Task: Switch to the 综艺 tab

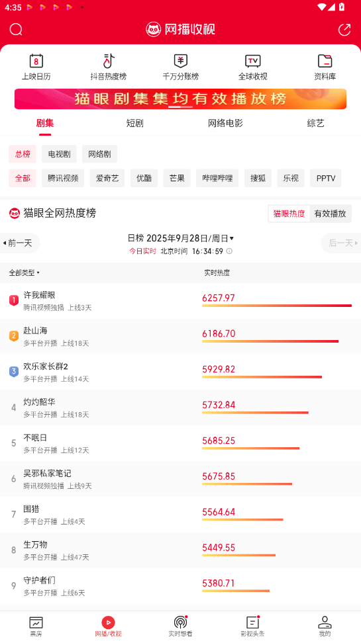Action: click(315, 123)
